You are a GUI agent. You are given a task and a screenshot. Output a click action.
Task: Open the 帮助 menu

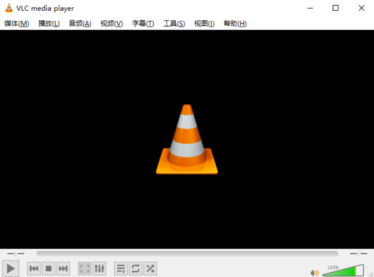pyautogui.click(x=235, y=23)
